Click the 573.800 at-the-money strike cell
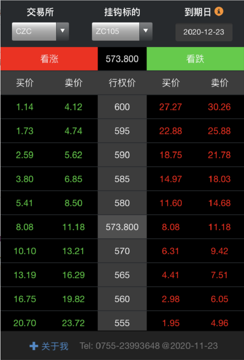The width and height of the screenshot is (244, 360). 122,227
